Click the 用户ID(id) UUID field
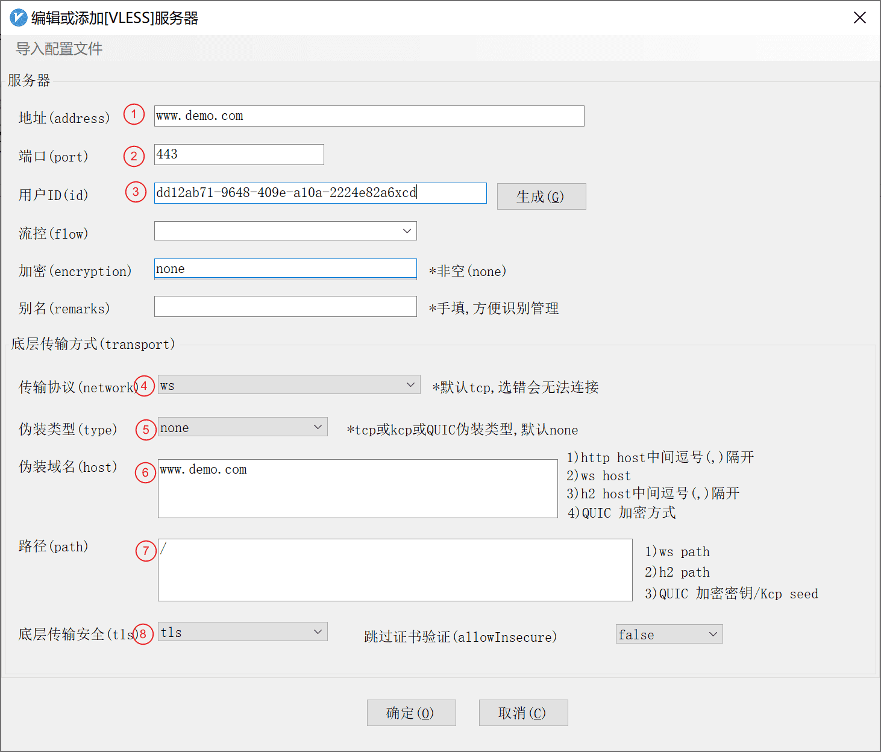Viewport: 881px width, 752px height. coord(320,193)
